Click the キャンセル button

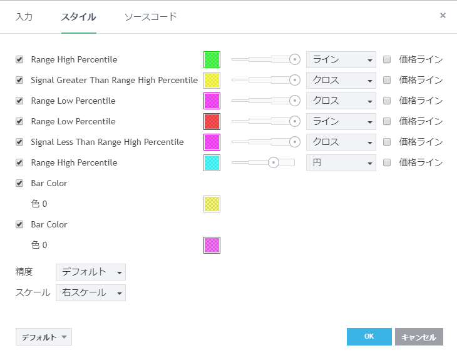pyautogui.click(x=418, y=337)
